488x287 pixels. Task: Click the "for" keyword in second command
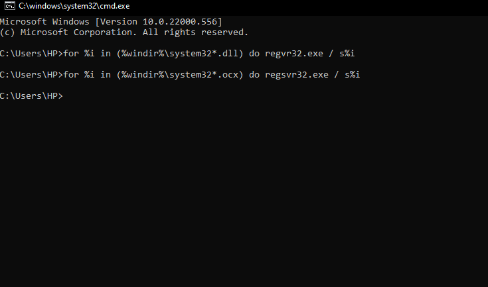(x=72, y=74)
